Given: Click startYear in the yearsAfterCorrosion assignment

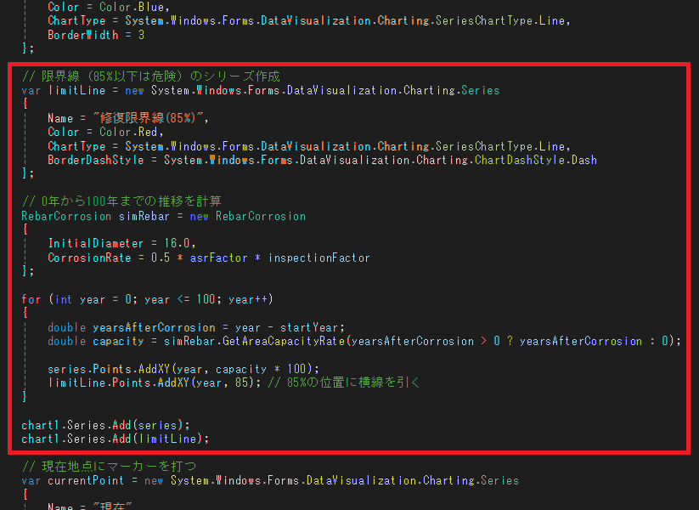Looking at the screenshot, I should tap(311, 327).
